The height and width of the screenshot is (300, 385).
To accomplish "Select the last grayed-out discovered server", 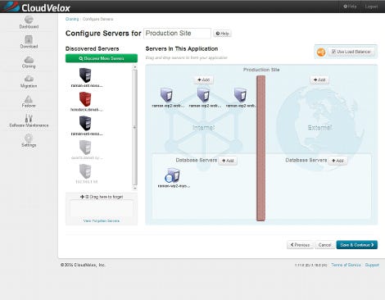I will 85,171.
